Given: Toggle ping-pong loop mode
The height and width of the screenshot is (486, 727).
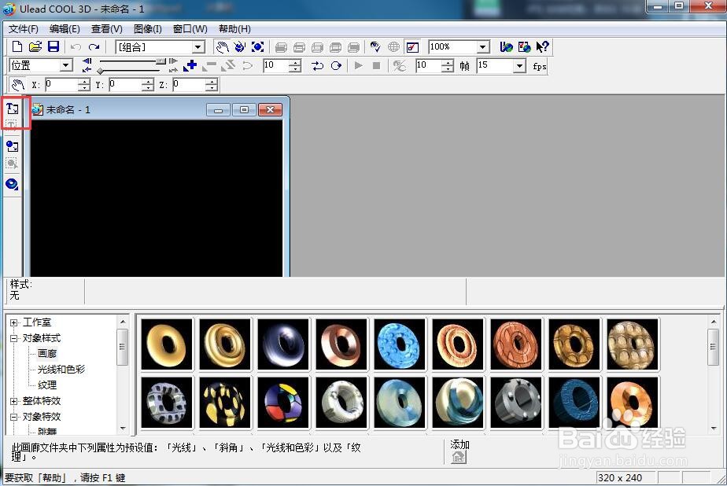Looking at the screenshot, I should click(x=318, y=66).
